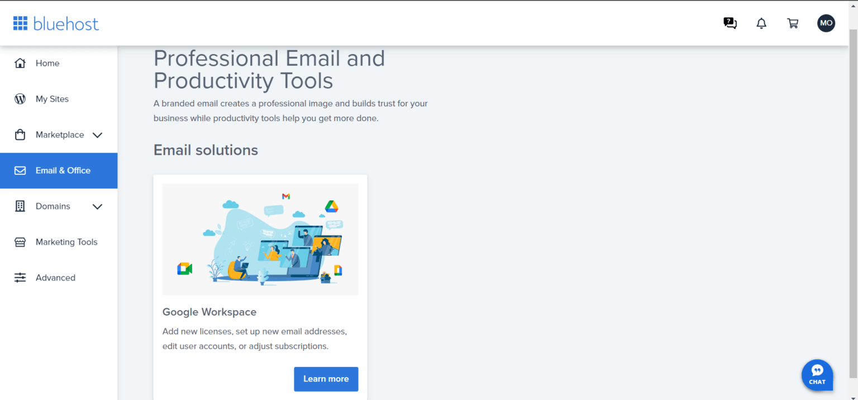Viewport: 858px width, 400px height.
Task: Click the WordPress icon beside My Sites
Action: click(x=20, y=99)
